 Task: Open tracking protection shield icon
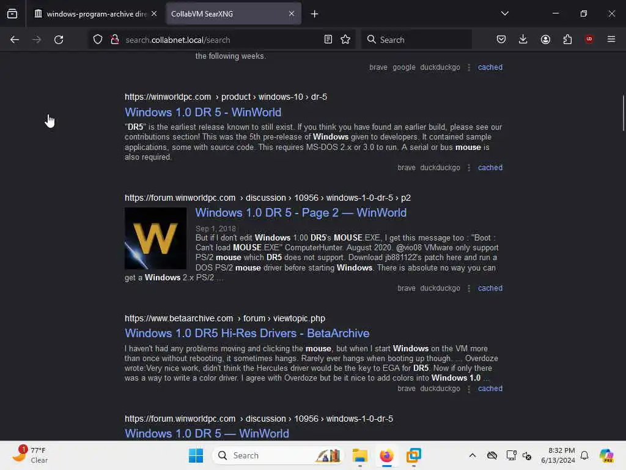point(98,40)
